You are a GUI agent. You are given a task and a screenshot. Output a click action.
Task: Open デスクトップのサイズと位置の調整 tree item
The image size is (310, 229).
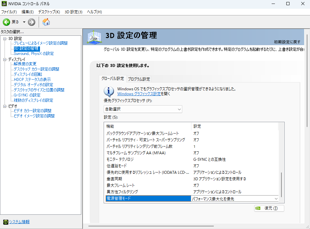pos(39,90)
